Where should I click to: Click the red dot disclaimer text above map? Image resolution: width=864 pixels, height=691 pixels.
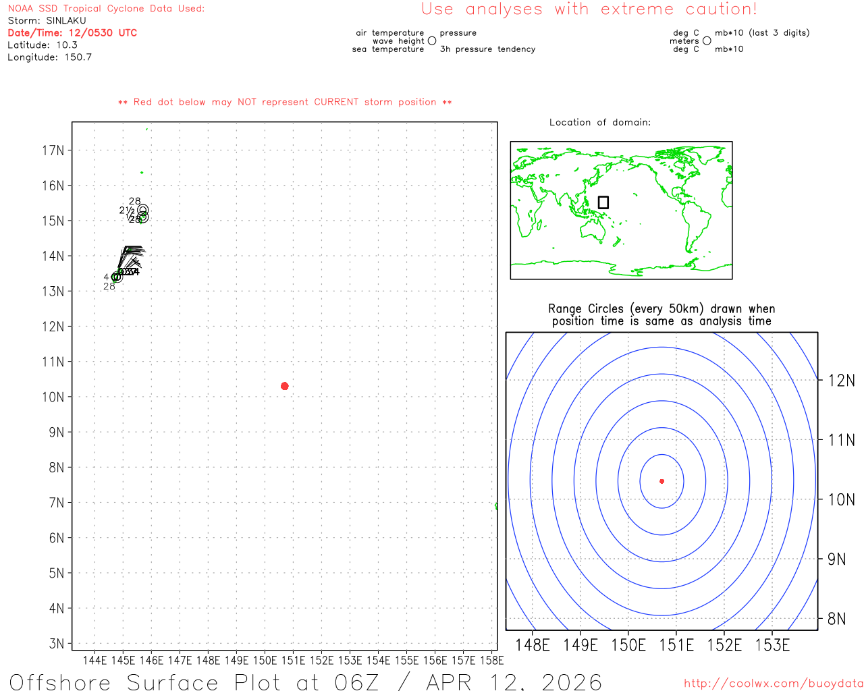285,102
